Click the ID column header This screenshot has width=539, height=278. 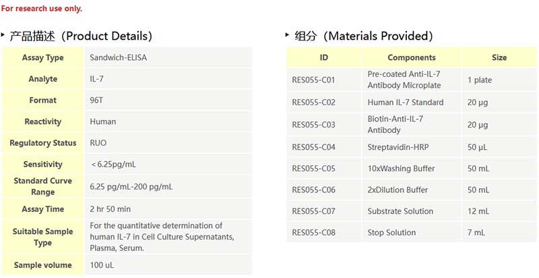point(324,58)
